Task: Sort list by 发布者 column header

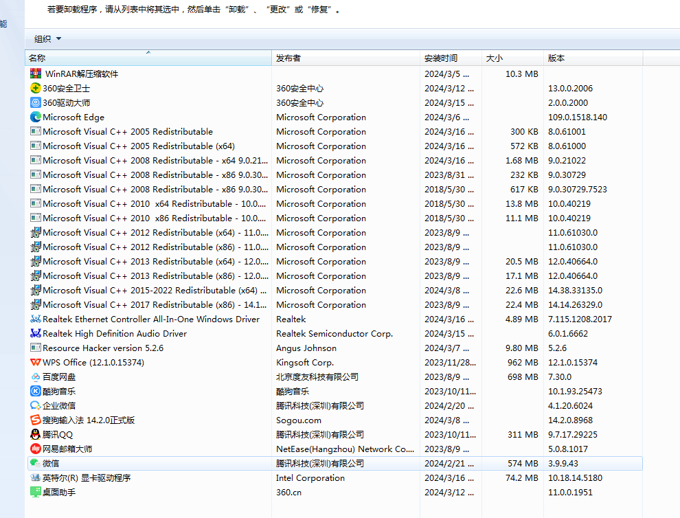Action: pos(345,58)
